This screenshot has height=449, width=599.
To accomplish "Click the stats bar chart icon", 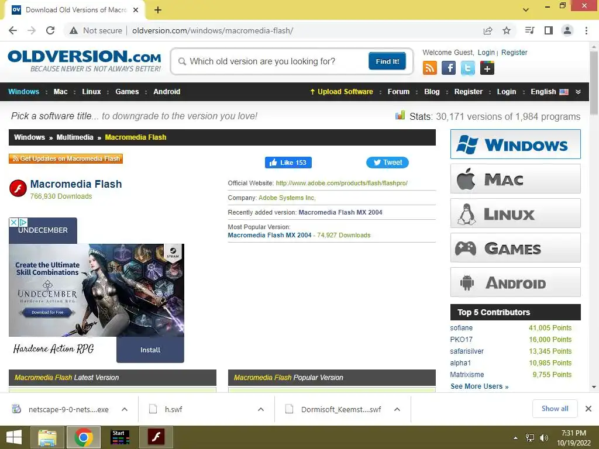I will pos(400,115).
